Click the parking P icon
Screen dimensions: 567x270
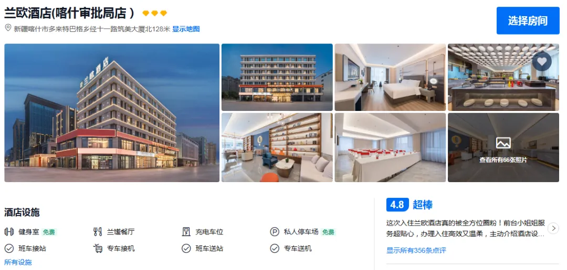(275, 232)
